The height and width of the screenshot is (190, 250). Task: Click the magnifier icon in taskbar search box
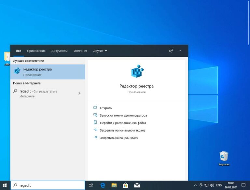pos(15,185)
